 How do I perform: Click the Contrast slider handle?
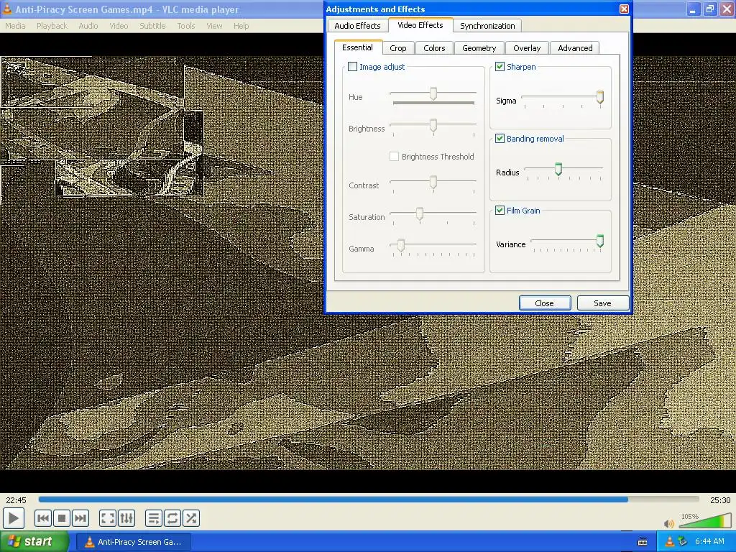pyautogui.click(x=433, y=182)
